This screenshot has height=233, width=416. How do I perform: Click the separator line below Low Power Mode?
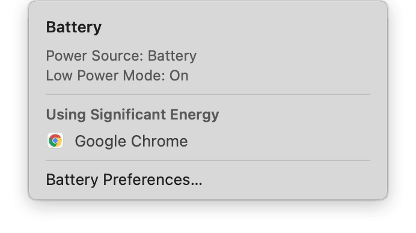coord(208,94)
